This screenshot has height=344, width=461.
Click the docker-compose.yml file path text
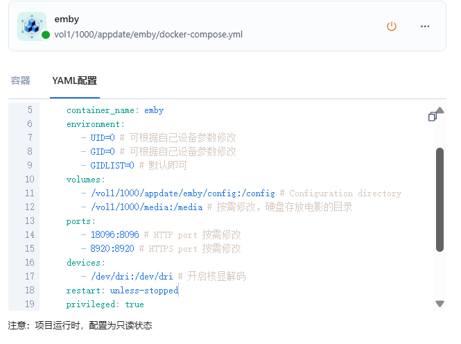[148, 35]
